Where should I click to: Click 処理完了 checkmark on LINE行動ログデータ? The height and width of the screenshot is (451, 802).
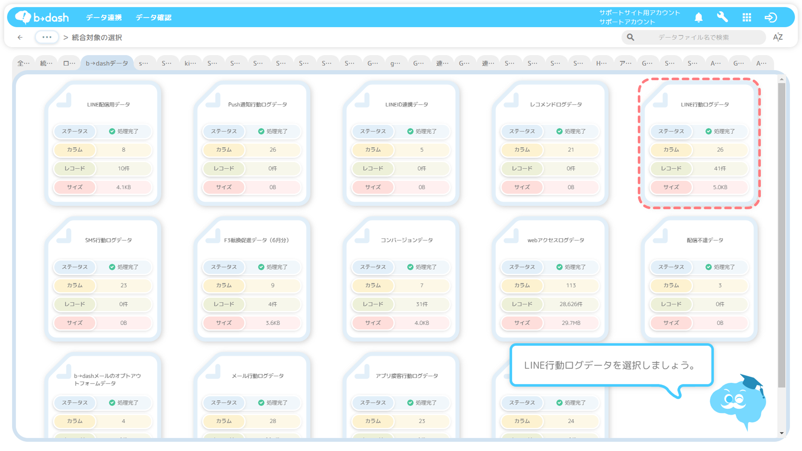[708, 131]
